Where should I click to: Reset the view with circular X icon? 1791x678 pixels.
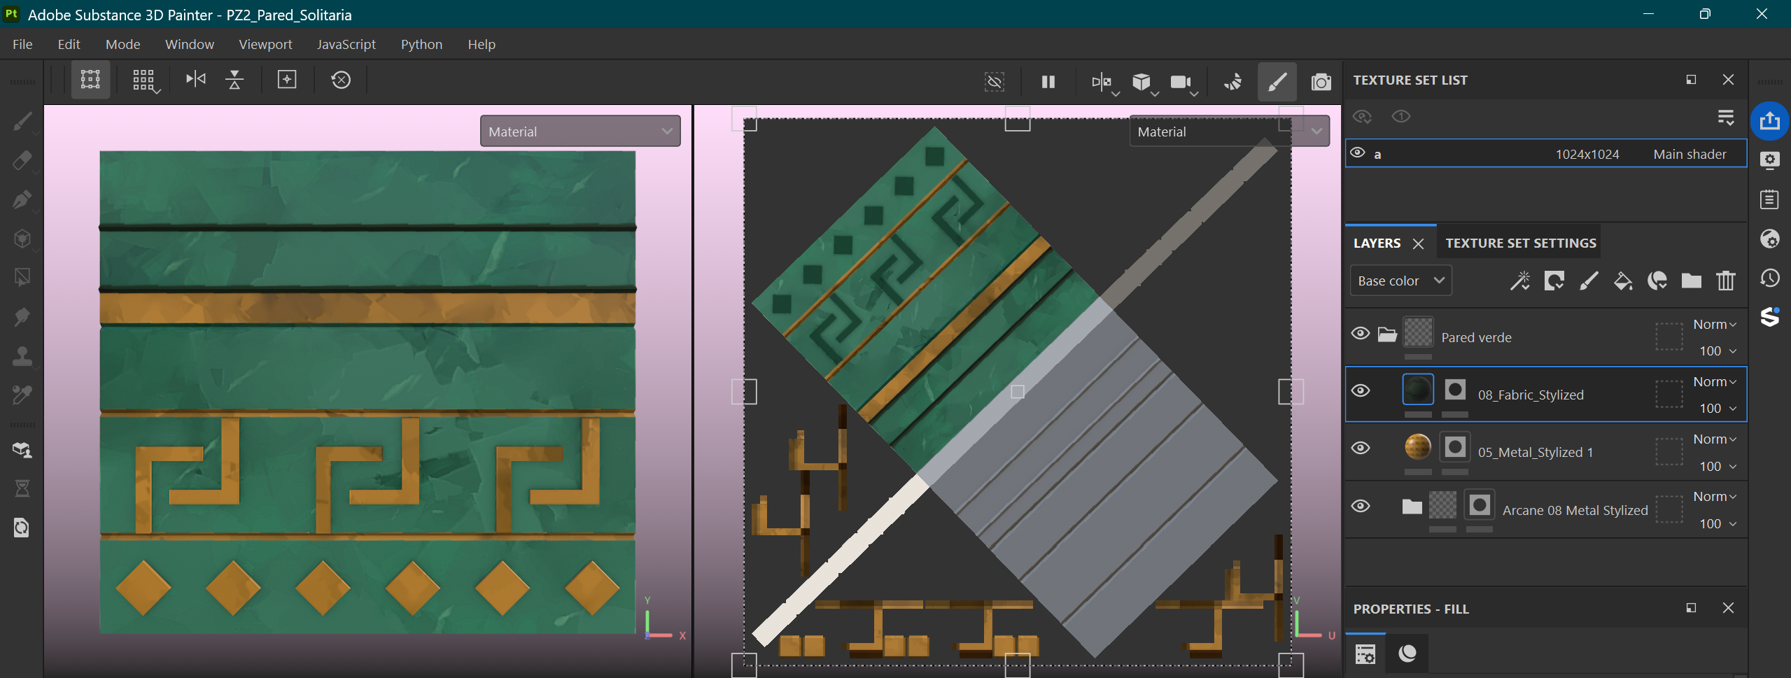341,80
